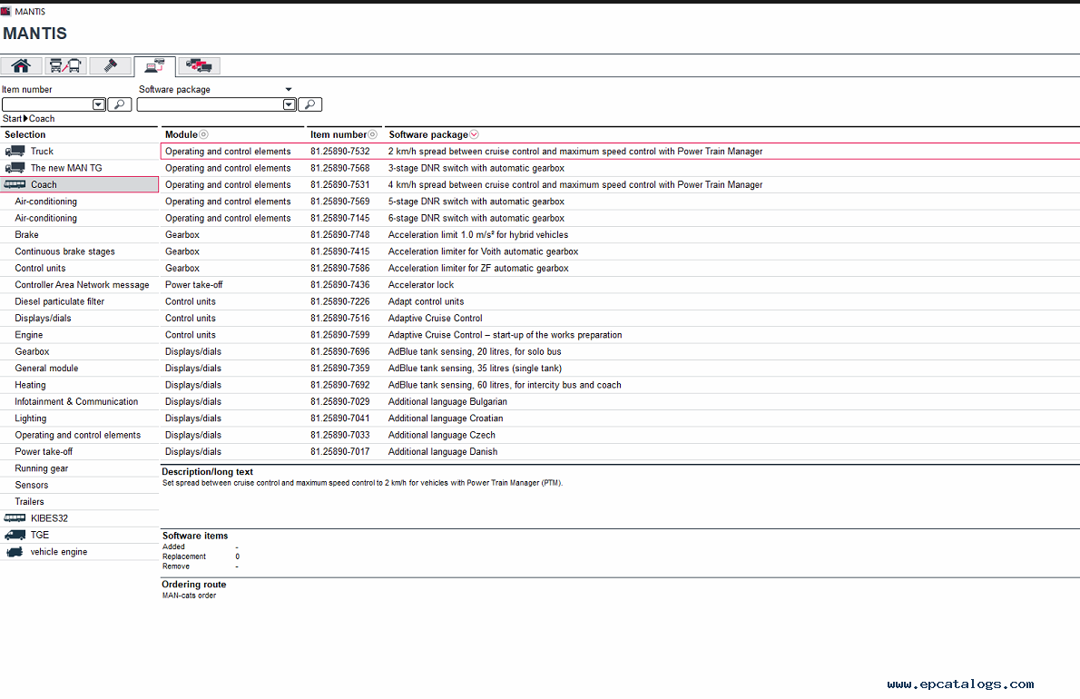Open the Software package field dropdown arrow
Viewport: 1080px width, 699px height.
[x=289, y=104]
